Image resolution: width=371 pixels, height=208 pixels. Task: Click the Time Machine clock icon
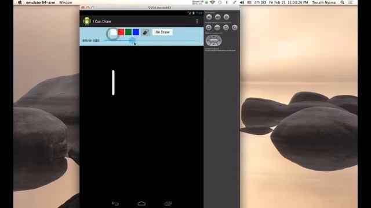click(220, 2)
